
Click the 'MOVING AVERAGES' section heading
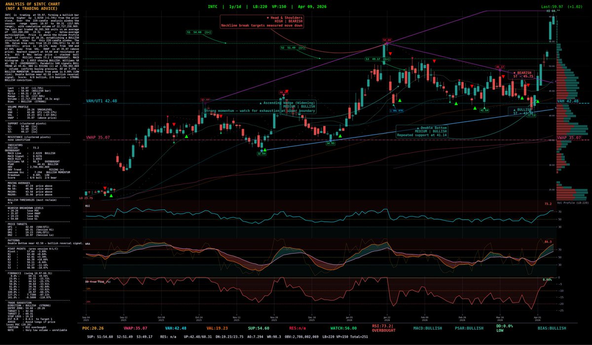pos(19,183)
